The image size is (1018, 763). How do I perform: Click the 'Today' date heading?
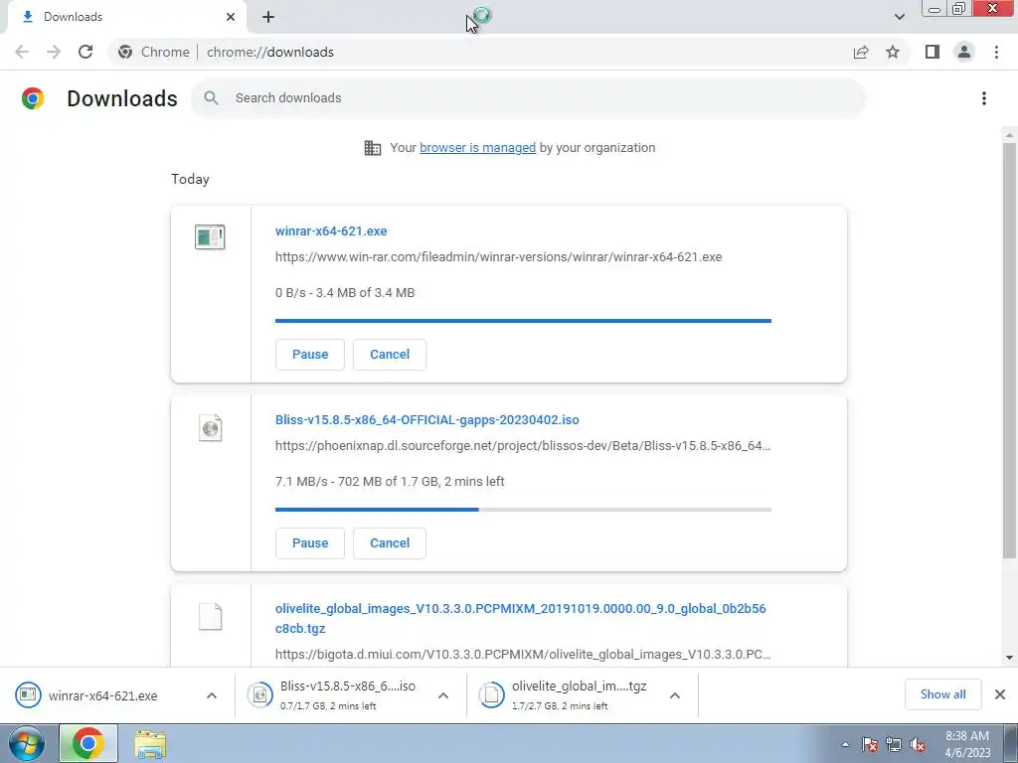tap(190, 179)
